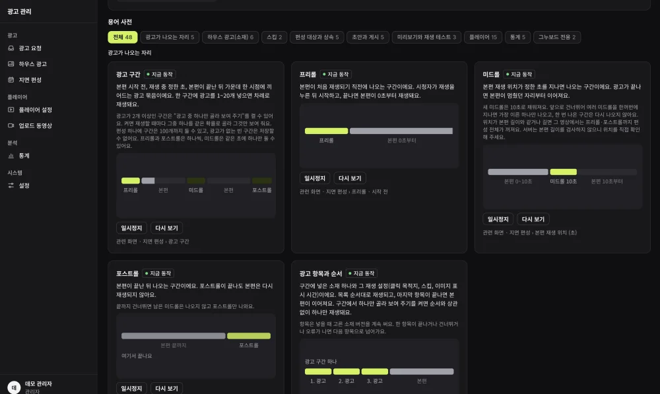Show the 스킵 2 glossary terms

(x=274, y=37)
